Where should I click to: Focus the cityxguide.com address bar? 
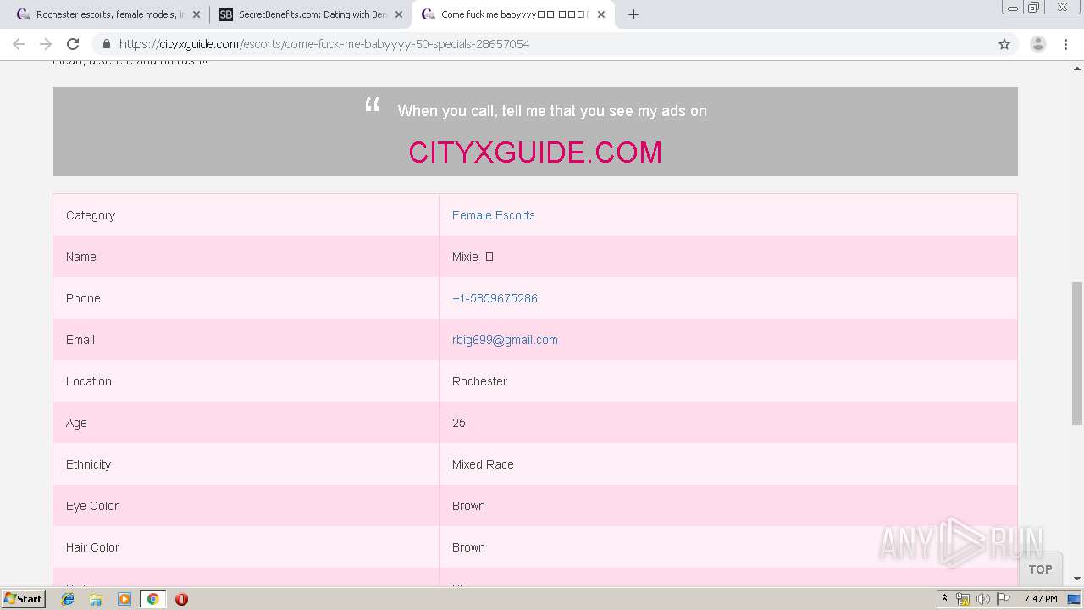(542, 44)
